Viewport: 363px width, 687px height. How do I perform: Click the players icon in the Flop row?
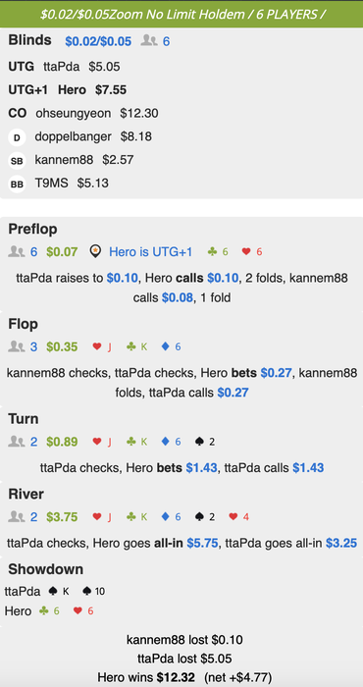(17, 346)
